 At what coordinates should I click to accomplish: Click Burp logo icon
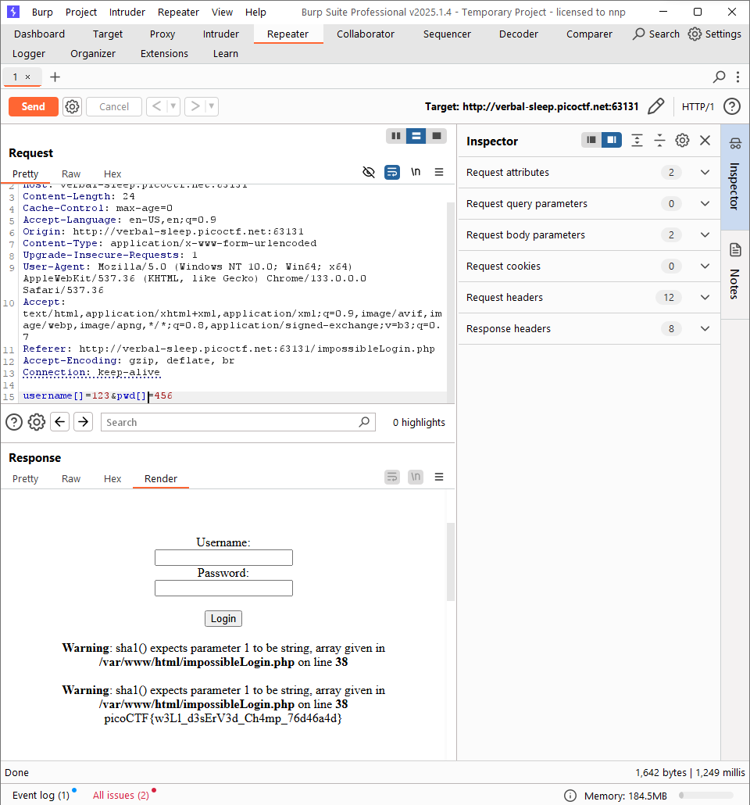point(12,11)
